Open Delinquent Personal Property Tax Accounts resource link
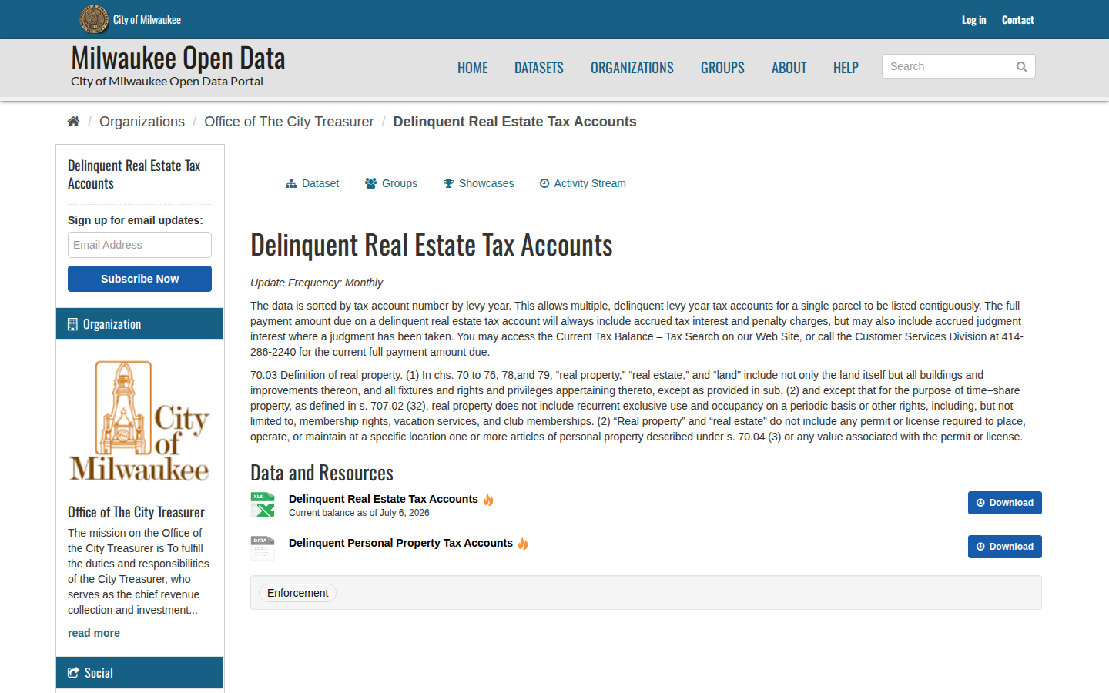Image resolution: width=1109 pixels, height=693 pixels. [x=400, y=543]
